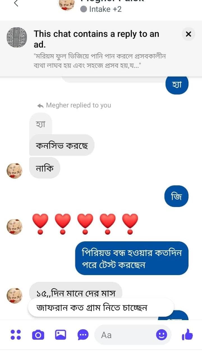Dismiss the ad reply banner
The height and width of the screenshot is (353, 202).
tap(188, 34)
